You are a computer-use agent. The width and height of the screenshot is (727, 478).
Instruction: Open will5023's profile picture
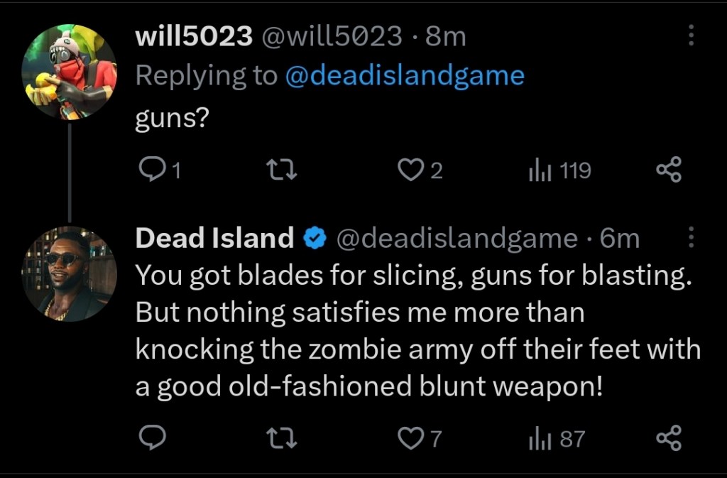69,72
